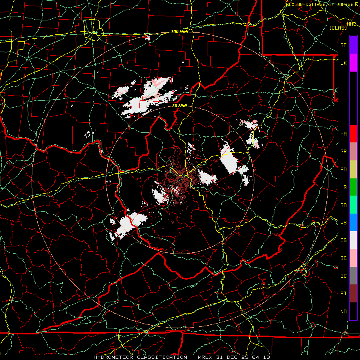Click the 'GR' legend label text

344,152
